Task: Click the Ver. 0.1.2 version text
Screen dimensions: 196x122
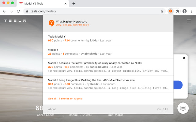Action: [163, 109]
